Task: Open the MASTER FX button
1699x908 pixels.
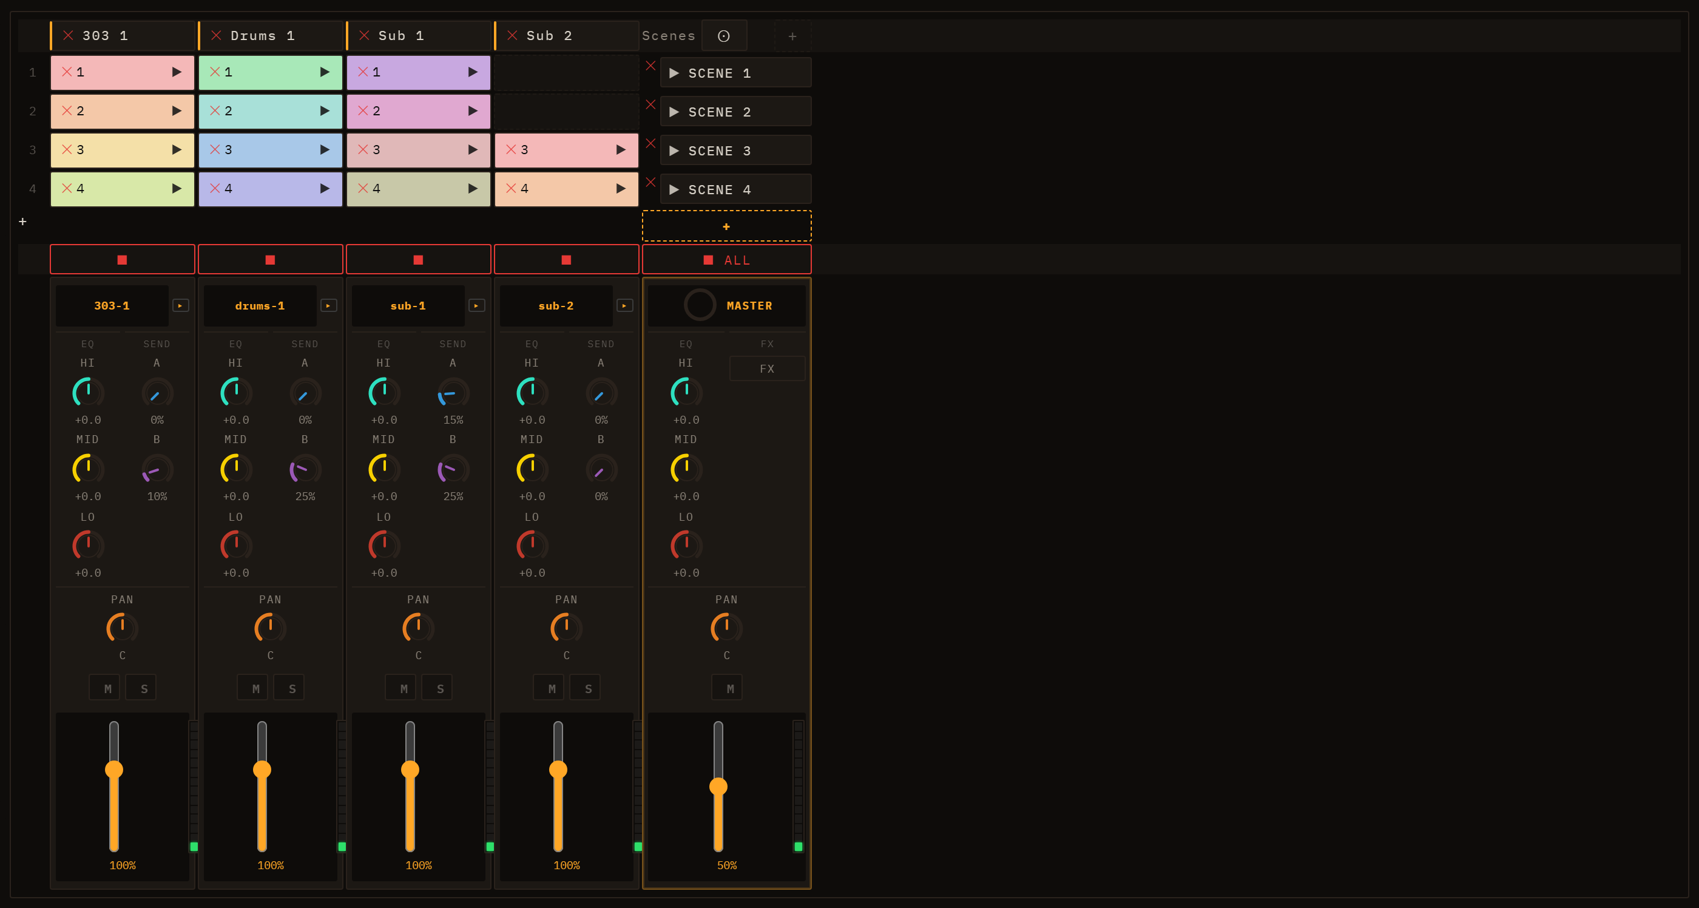Action: (x=767, y=369)
